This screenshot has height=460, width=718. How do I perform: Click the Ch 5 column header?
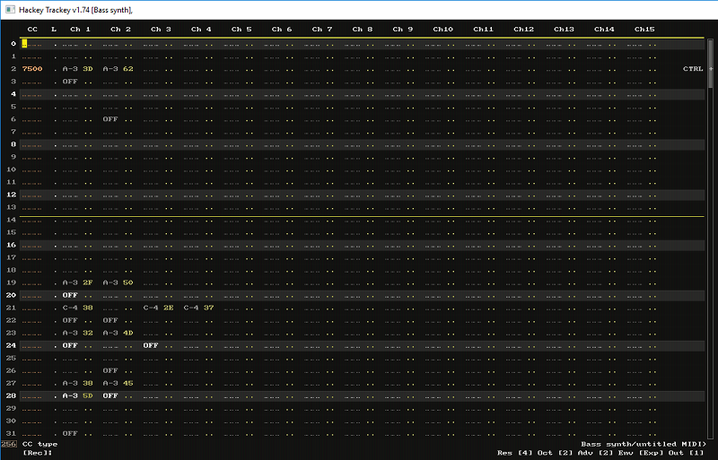tap(241, 29)
